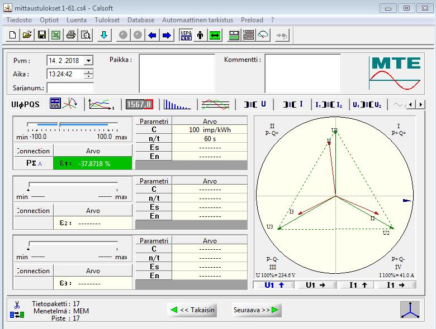Open the Optiot menu
The height and width of the screenshot is (329, 436).
tap(49, 20)
